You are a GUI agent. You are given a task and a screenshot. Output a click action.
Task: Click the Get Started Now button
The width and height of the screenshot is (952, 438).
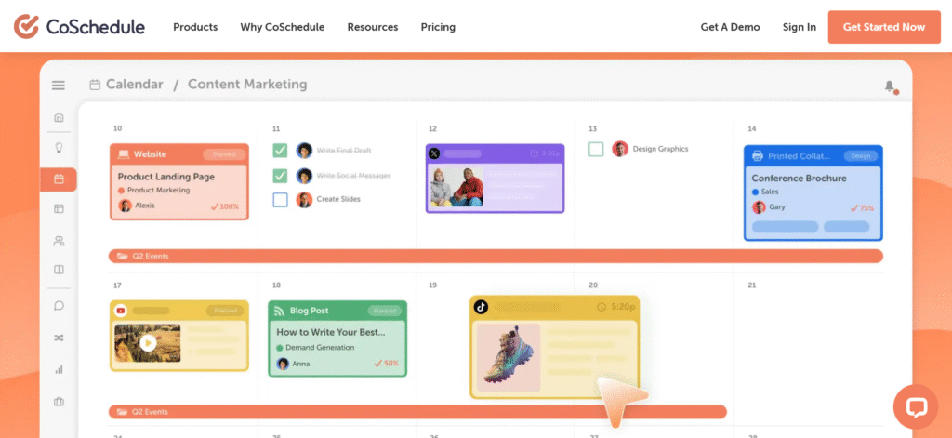click(884, 27)
